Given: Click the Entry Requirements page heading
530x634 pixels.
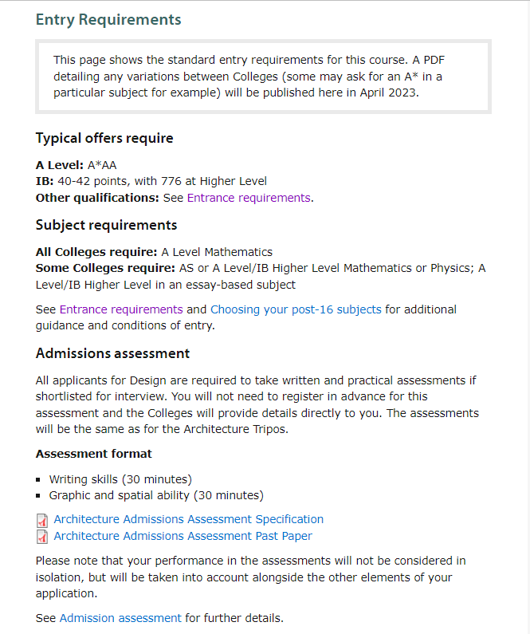Looking at the screenshot, I should (108, 20).
